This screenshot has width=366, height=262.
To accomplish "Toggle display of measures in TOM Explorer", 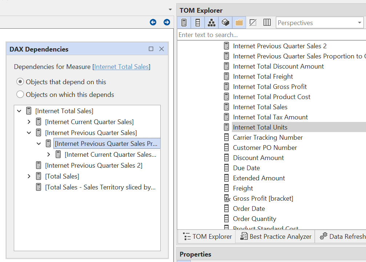I will click(x=184, y=22).
